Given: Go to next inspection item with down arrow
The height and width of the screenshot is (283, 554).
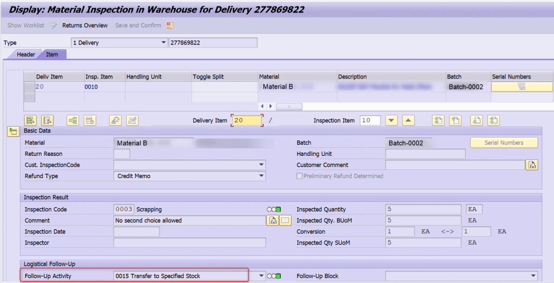Looking at the screenshot, I should coord(391,121).
